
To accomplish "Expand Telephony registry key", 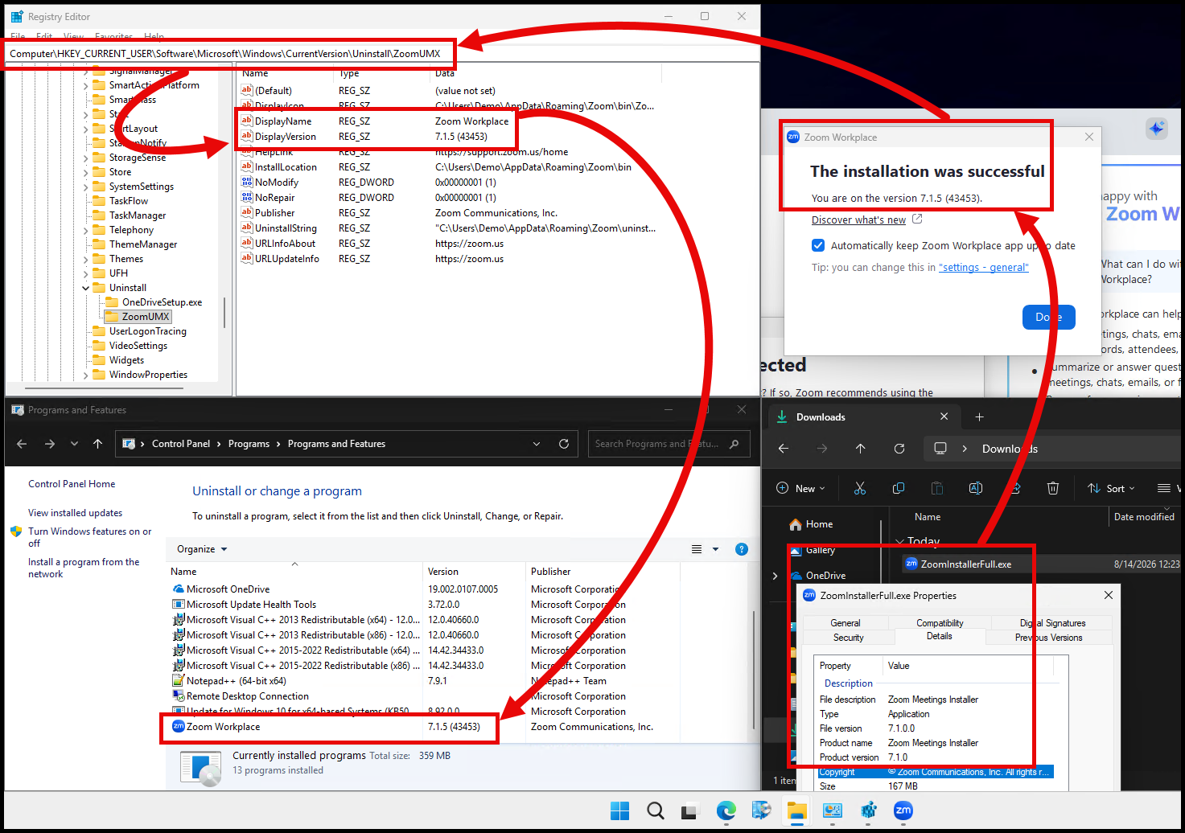I will tap(86, 230).
